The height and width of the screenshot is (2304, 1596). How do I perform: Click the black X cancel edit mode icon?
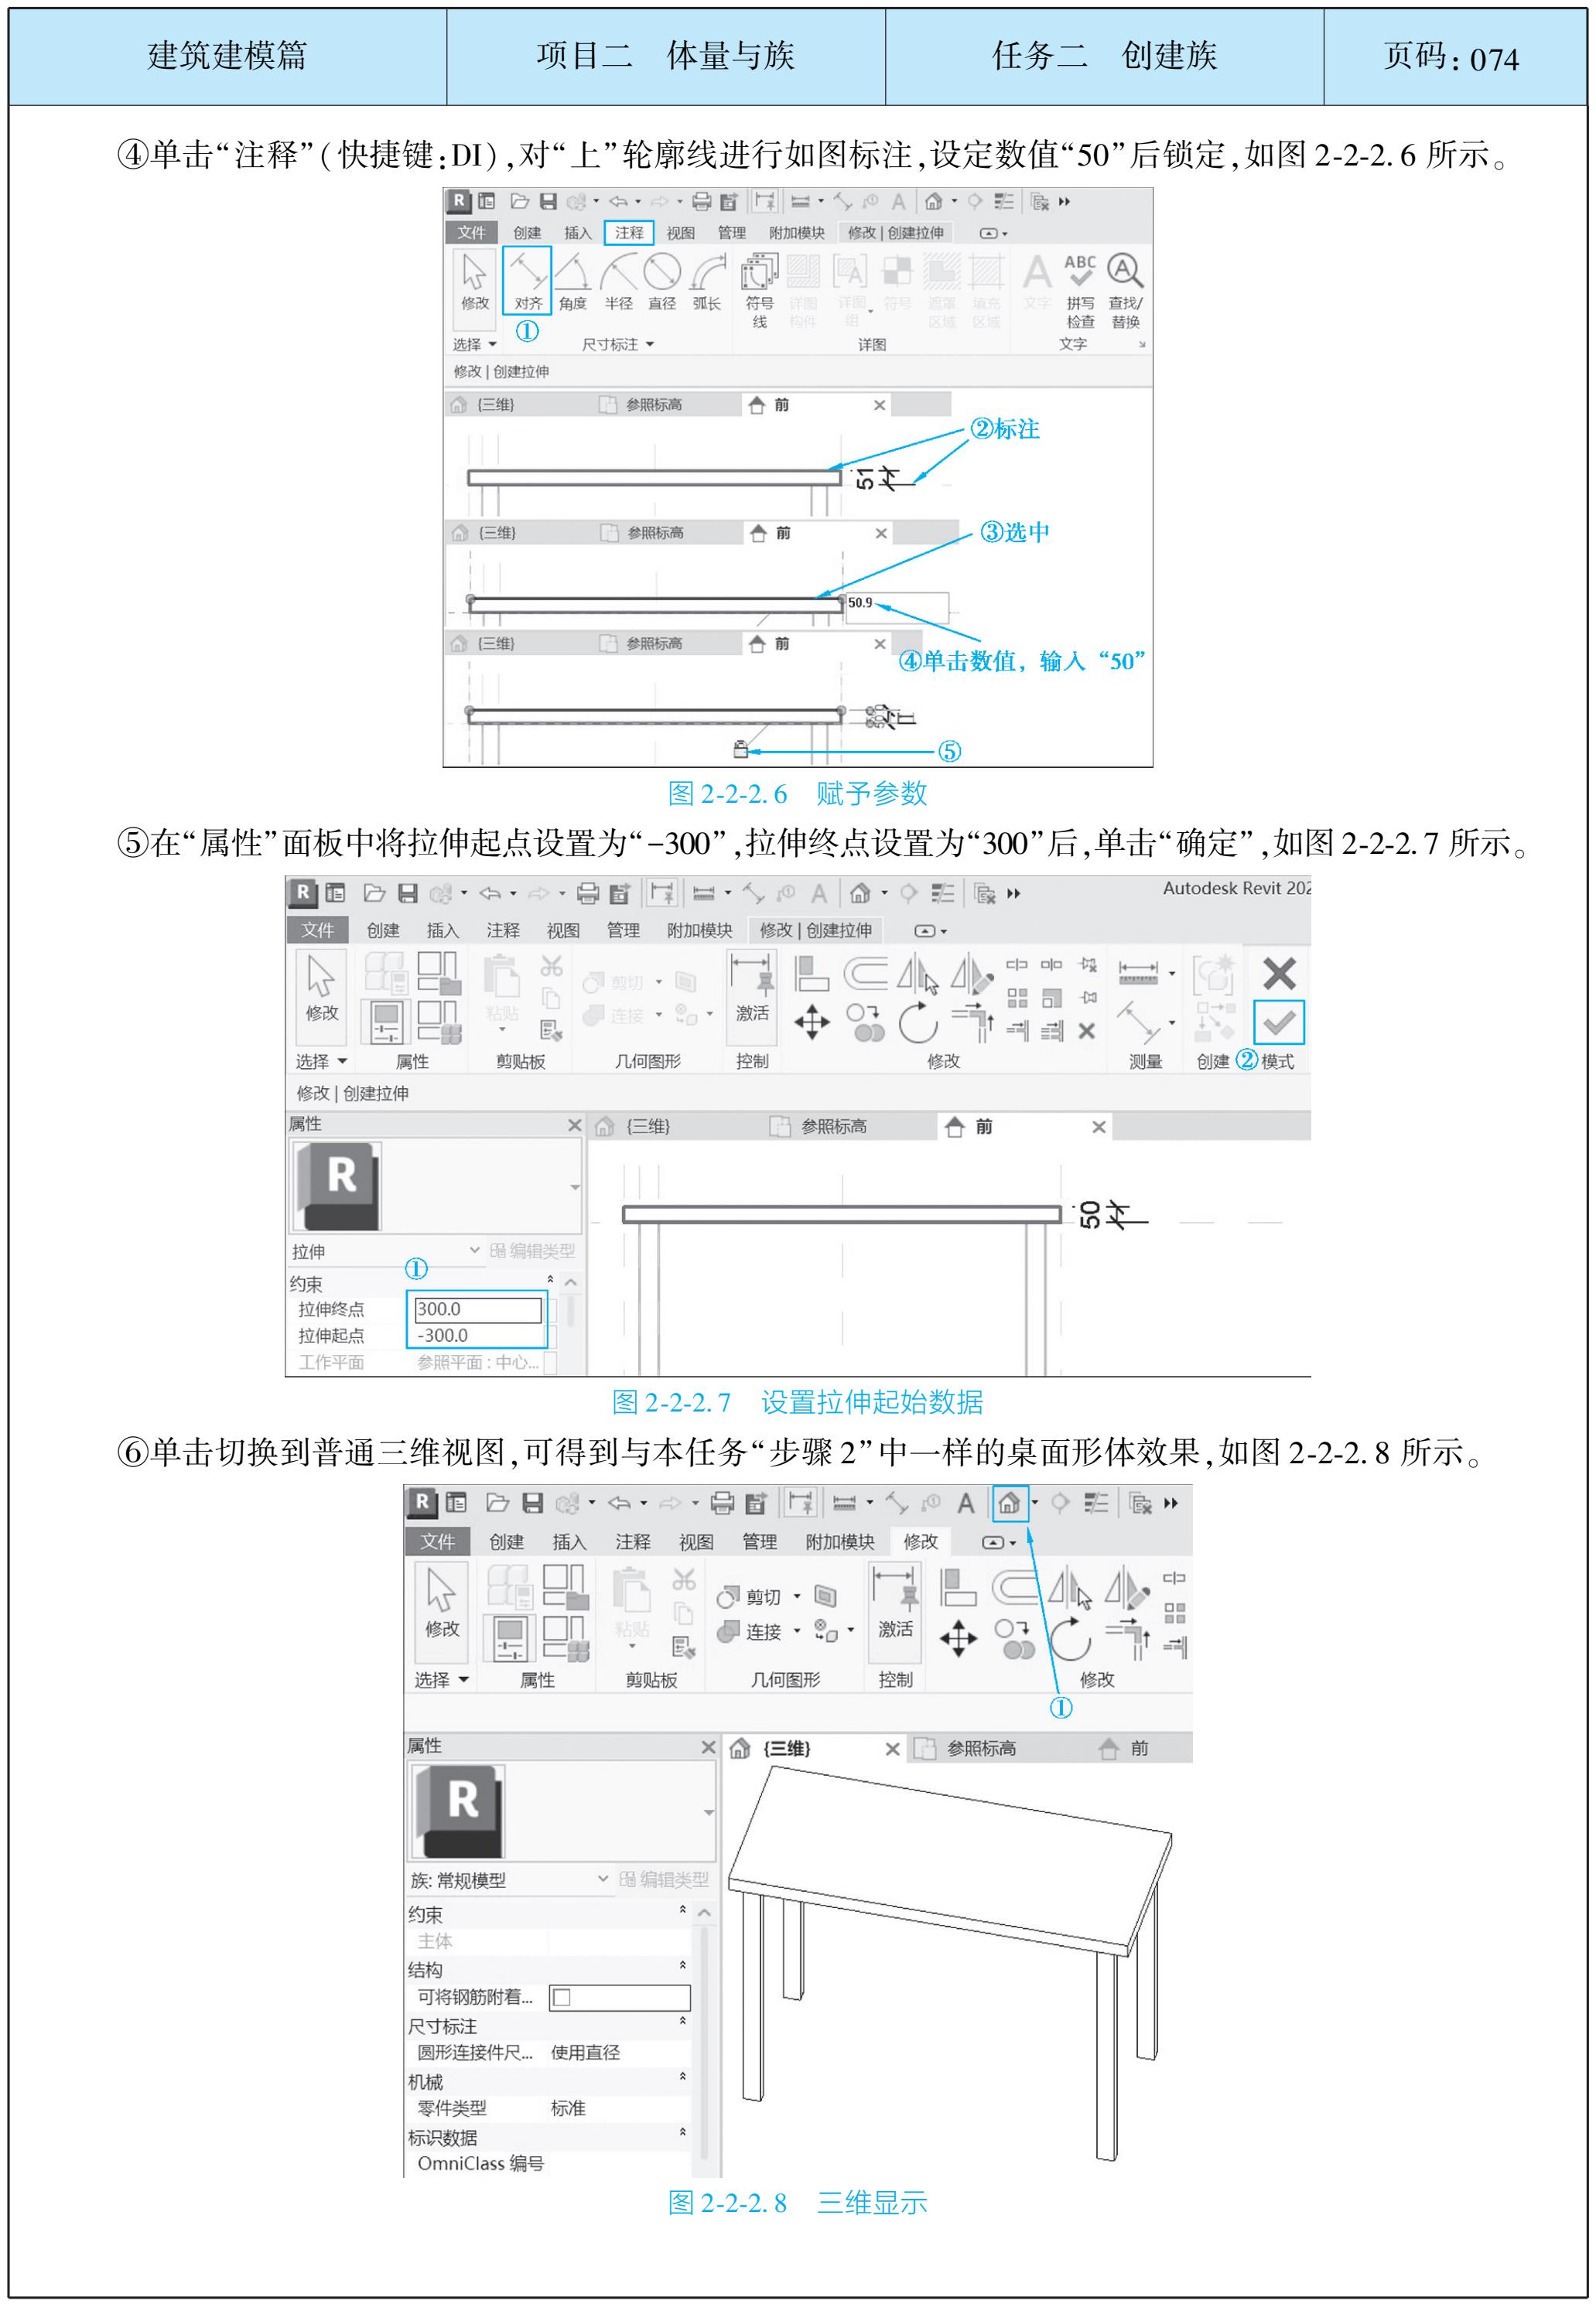coord(1279,973)
